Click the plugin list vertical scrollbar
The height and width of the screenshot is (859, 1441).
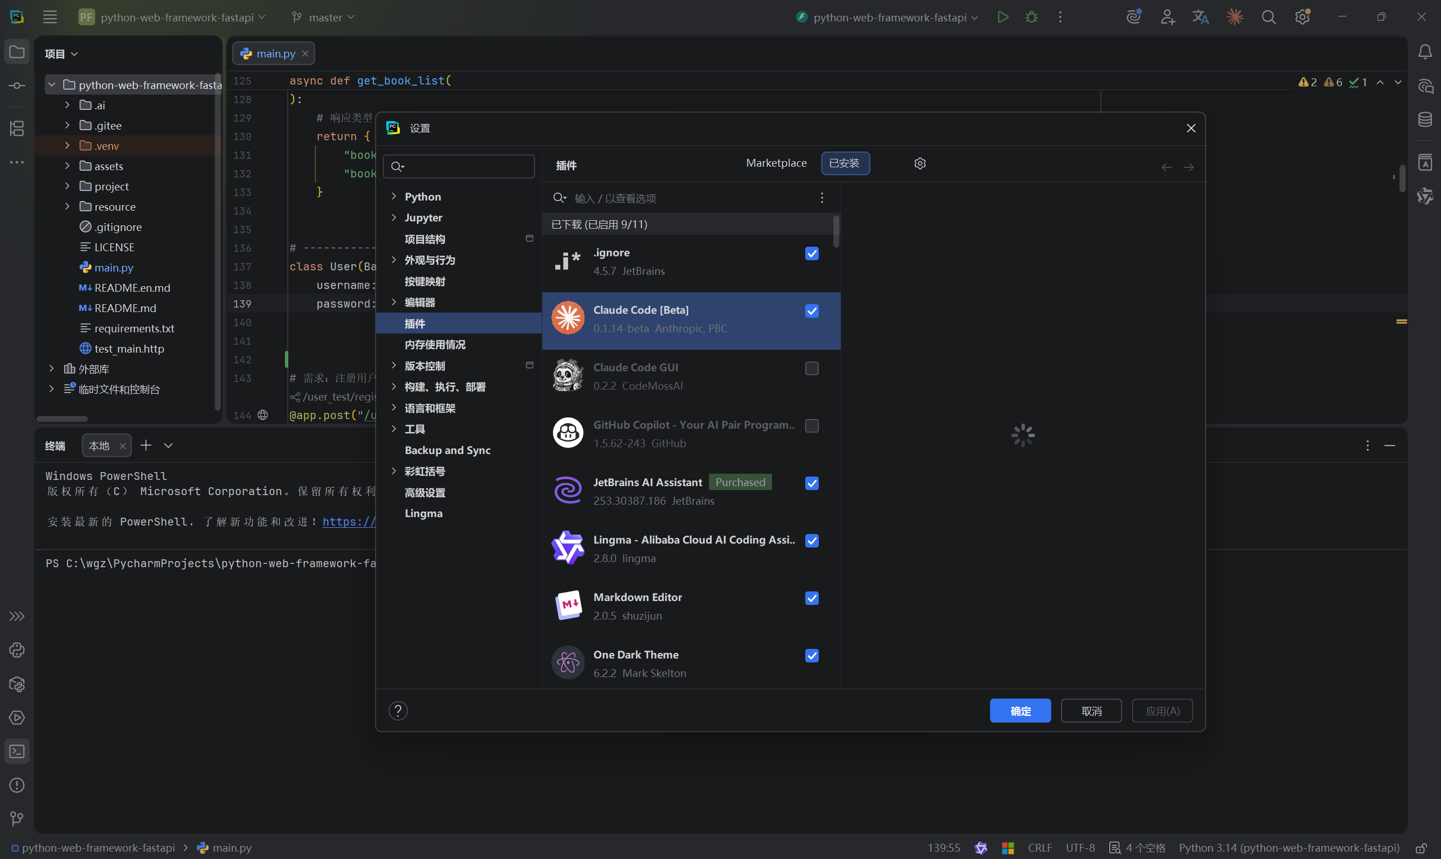(836, 231)
